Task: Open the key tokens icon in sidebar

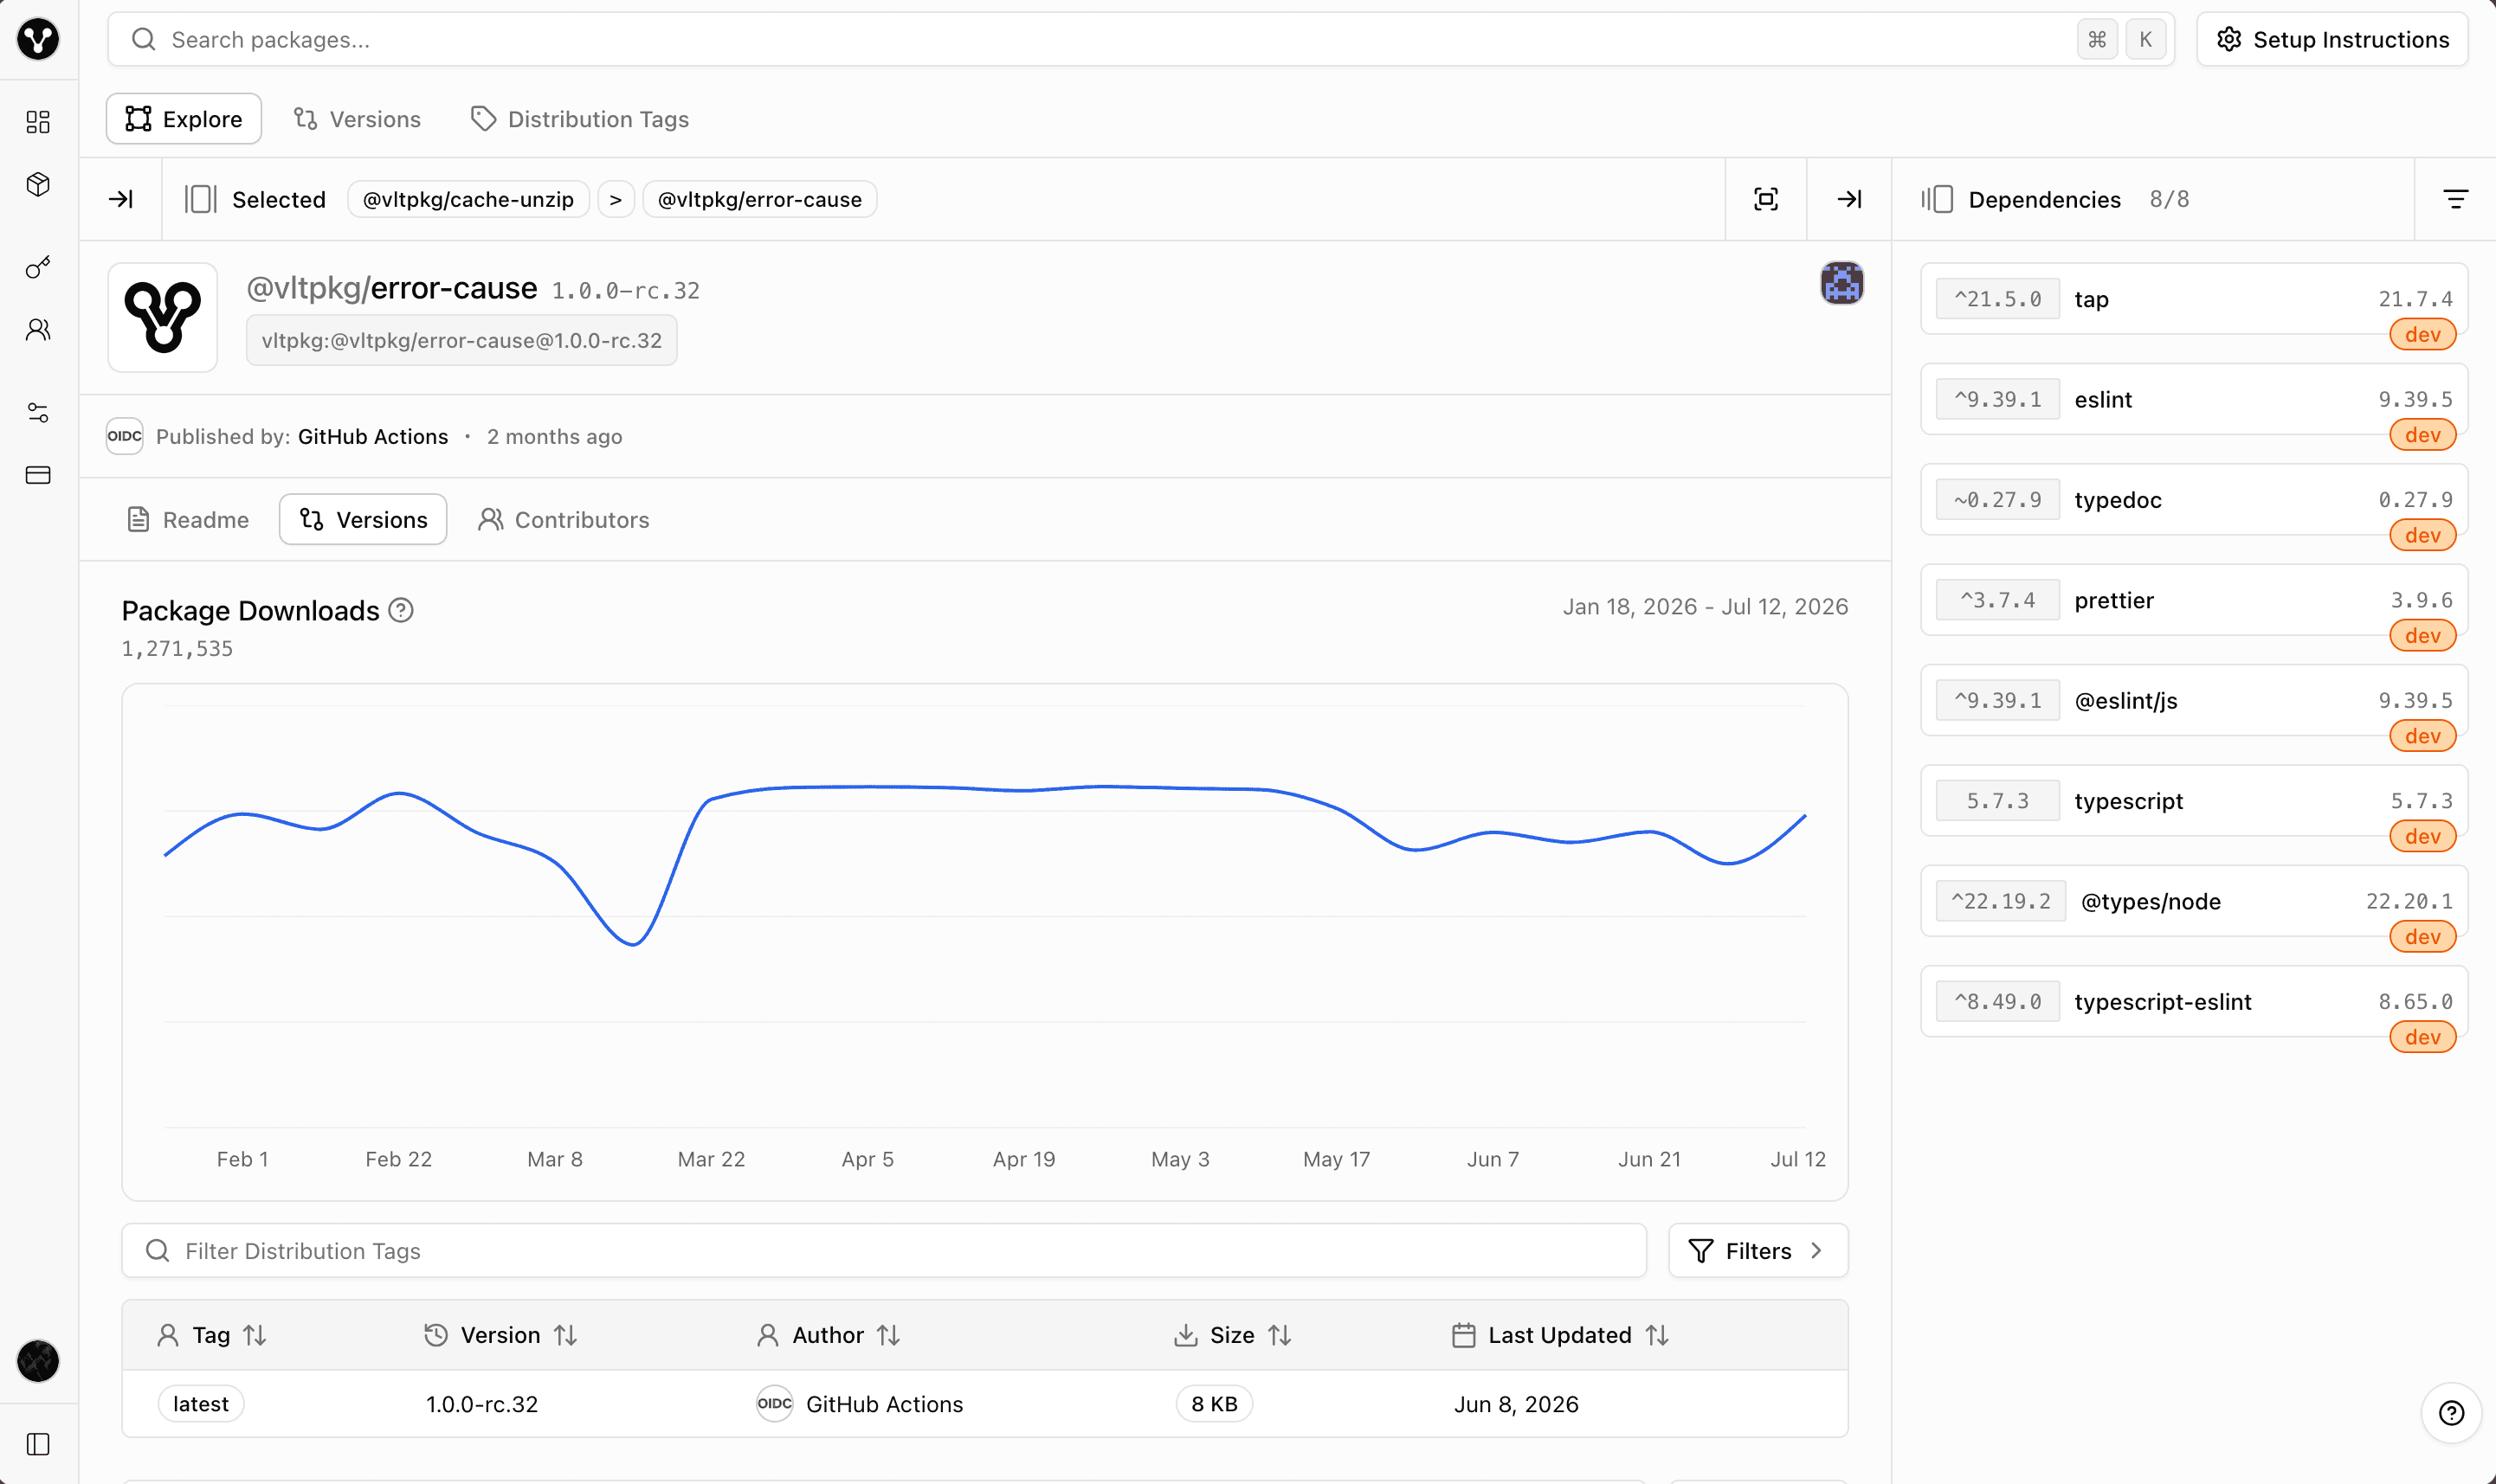Action: coord(38,267)
